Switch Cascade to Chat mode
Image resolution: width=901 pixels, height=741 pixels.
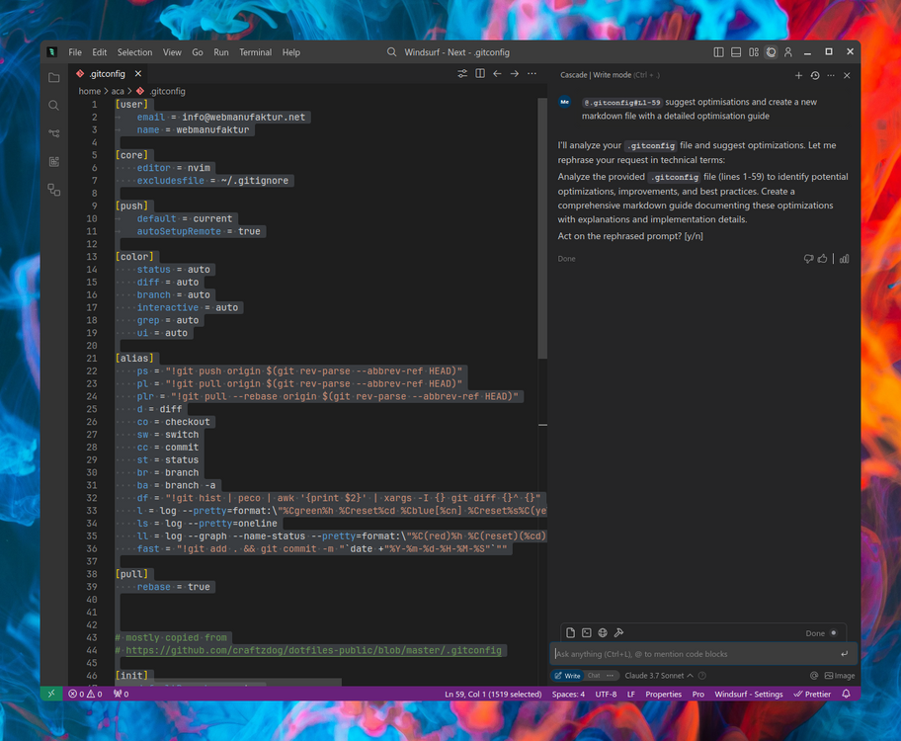coord(594,676)
